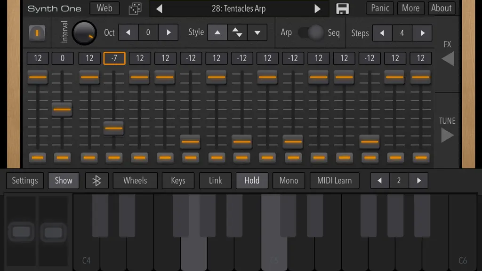Switch the Arp/Seq toggle
Viewport: 482px width, 271px height.
[311, 32]
